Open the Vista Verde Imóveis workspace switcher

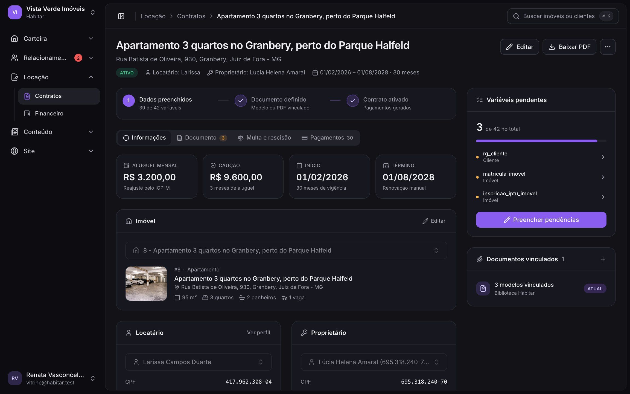pyautogui.click(x=52, y=12)
